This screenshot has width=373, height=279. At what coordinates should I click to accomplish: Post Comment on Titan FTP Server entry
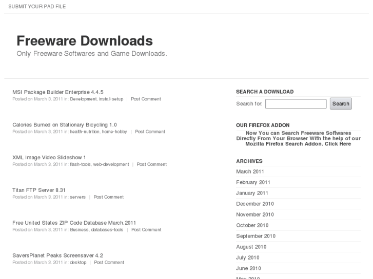pyautogui.click(x=108, y=197)
